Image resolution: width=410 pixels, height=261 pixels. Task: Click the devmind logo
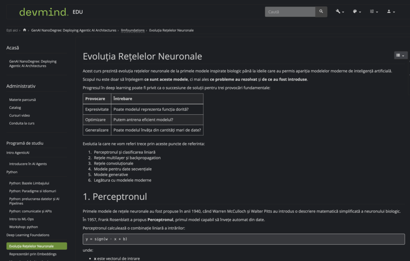pos(44,12)
